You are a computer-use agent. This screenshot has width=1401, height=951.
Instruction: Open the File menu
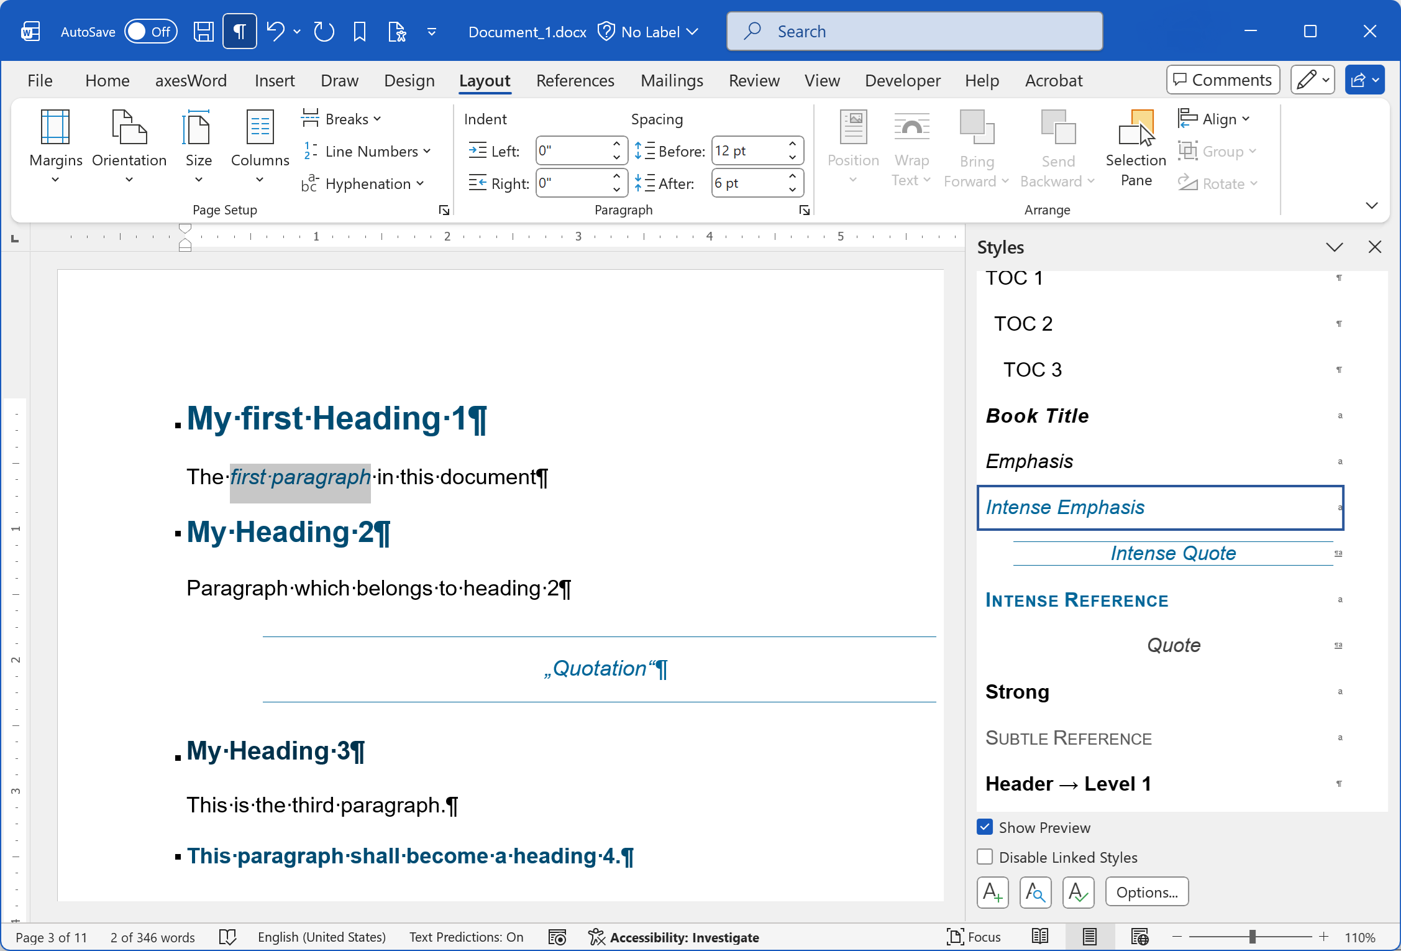(40, 80)
